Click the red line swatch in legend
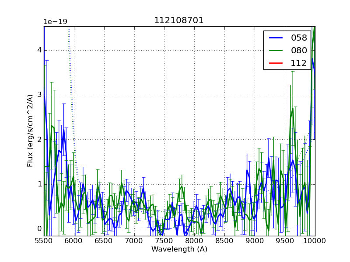350x262 pixels. point(276,63)
